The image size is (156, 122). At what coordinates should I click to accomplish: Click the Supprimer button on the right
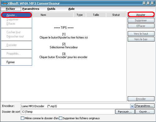coord(141,20)
